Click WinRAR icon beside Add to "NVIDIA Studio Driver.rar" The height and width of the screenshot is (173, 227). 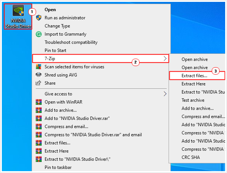click(39, 118)
